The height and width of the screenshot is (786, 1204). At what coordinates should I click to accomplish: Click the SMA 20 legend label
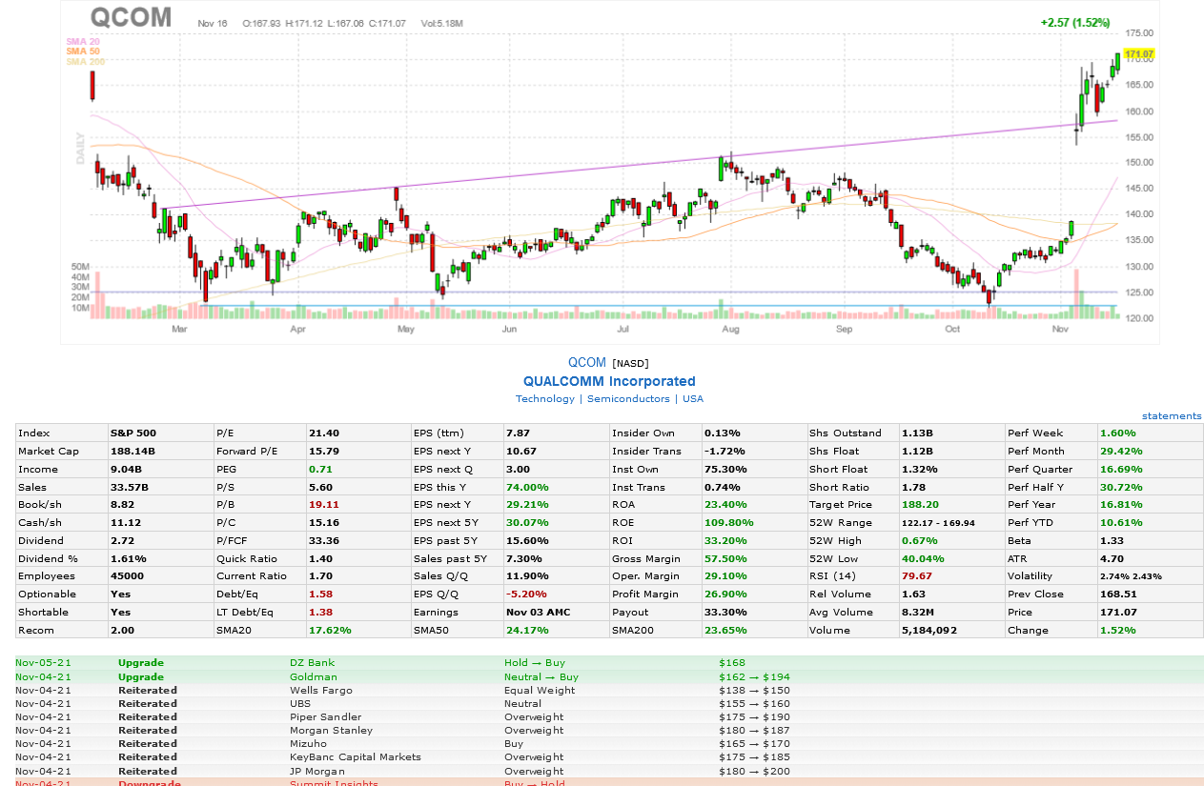coord(83,41)
